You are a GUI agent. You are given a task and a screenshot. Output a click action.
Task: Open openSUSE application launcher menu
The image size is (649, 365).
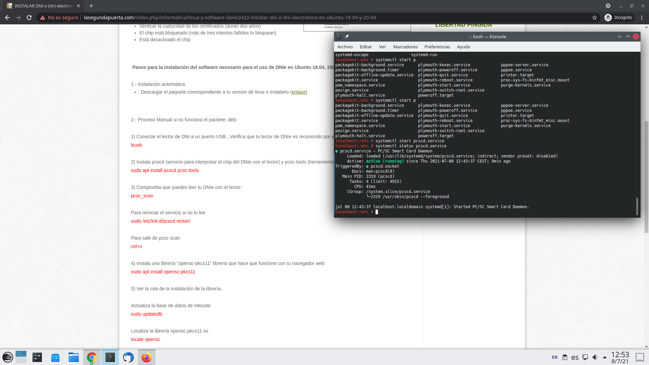tap(8, 357)
